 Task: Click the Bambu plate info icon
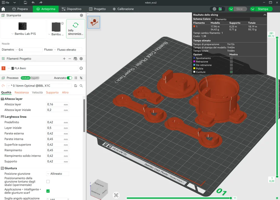(62, 23)
